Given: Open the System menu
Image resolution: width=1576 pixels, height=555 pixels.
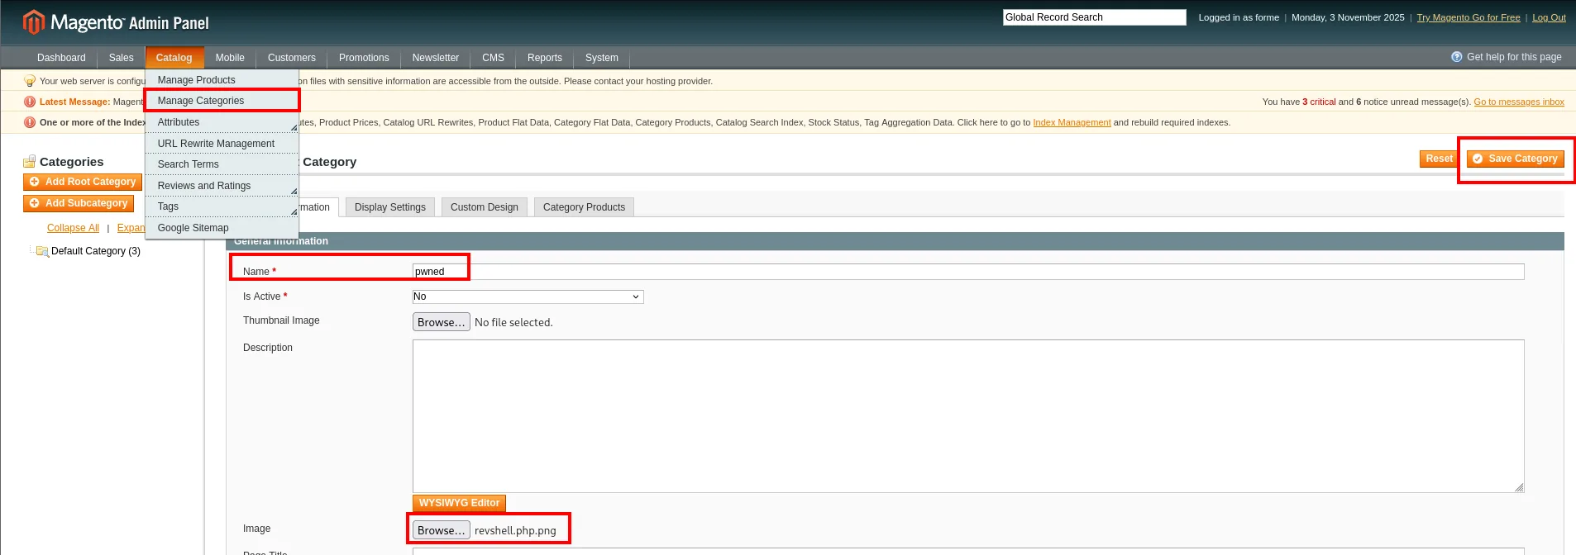Looking at the screenshot, I should pyautogui.click(x=602, y=58).
